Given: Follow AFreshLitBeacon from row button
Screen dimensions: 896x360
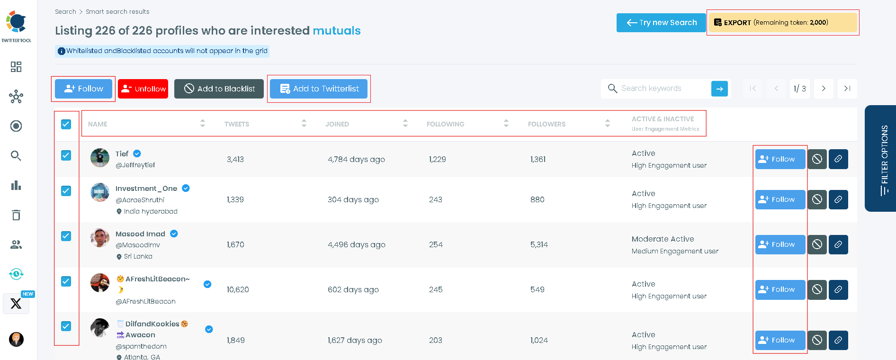Looking at the screenshot, I should [780, 289].
